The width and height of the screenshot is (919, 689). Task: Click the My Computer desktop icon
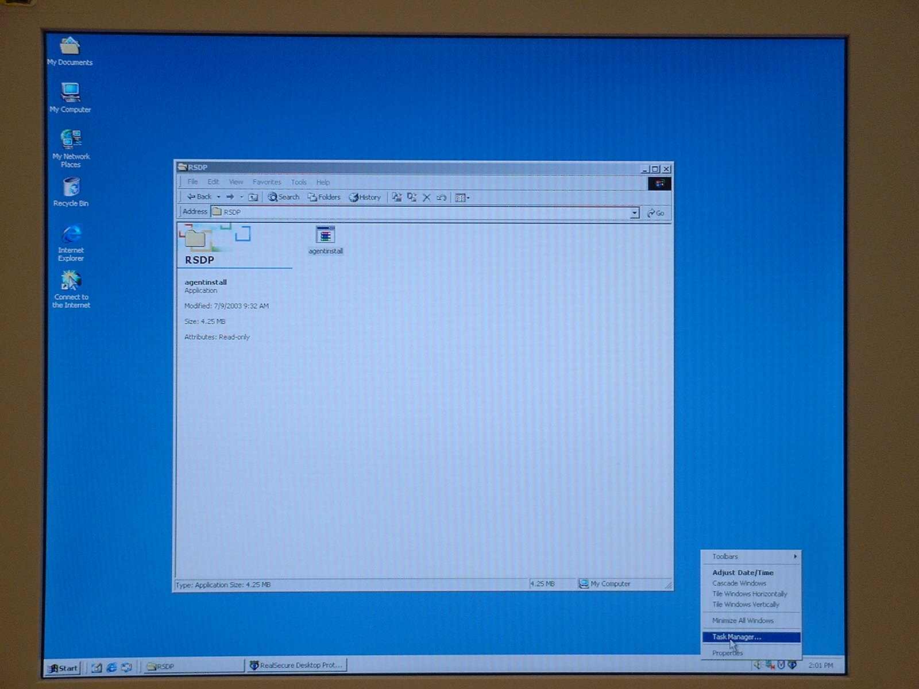(70, 93)
